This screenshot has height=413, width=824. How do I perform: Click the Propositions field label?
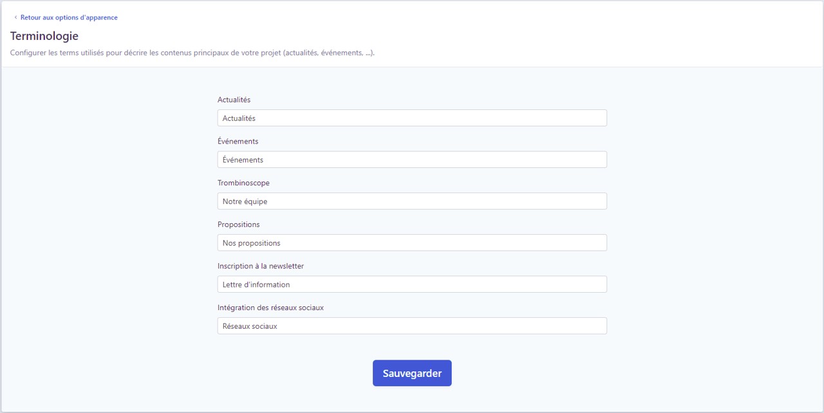tap(239, 225)
